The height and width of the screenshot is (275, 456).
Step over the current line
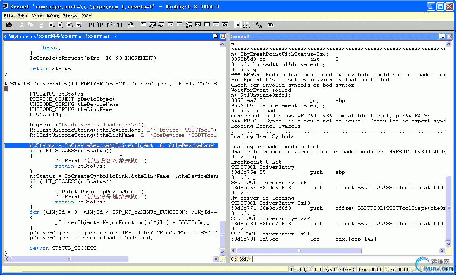(100, 24)
